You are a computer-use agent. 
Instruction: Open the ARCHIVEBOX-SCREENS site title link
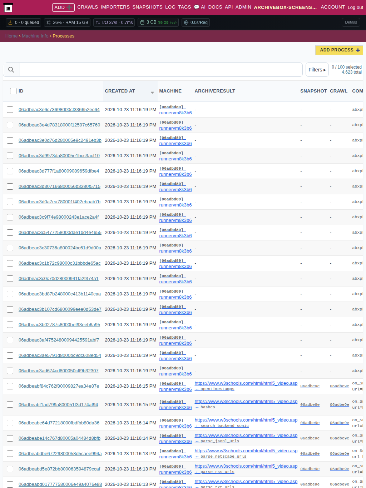tap(285, 7)
